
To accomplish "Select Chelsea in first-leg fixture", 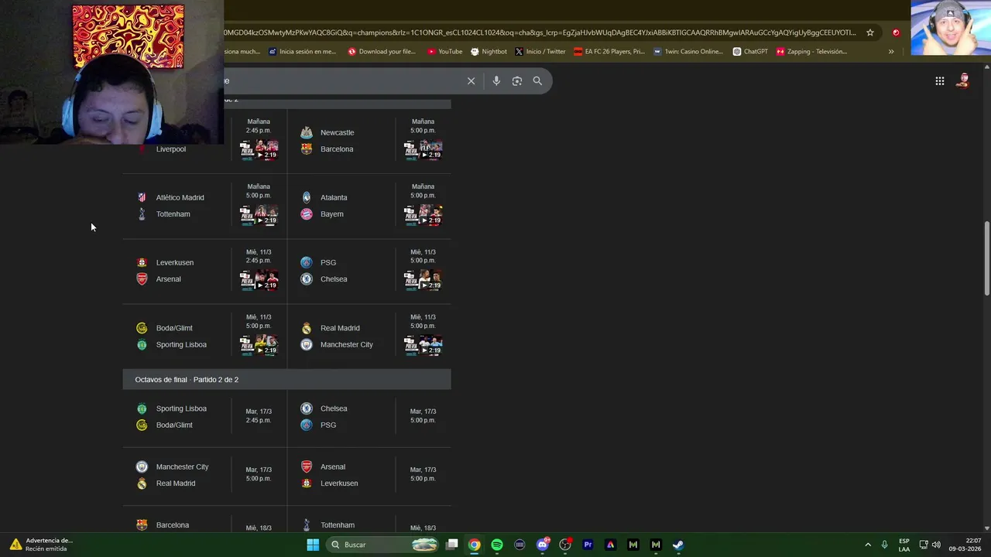I will [x=334, y=278].
